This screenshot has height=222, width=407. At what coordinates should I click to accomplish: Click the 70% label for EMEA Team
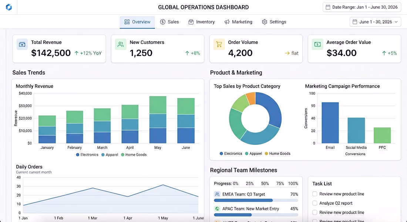[x=294, y=194]
